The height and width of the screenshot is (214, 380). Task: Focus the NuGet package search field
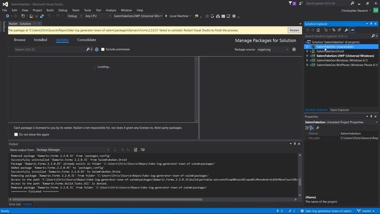50,49
